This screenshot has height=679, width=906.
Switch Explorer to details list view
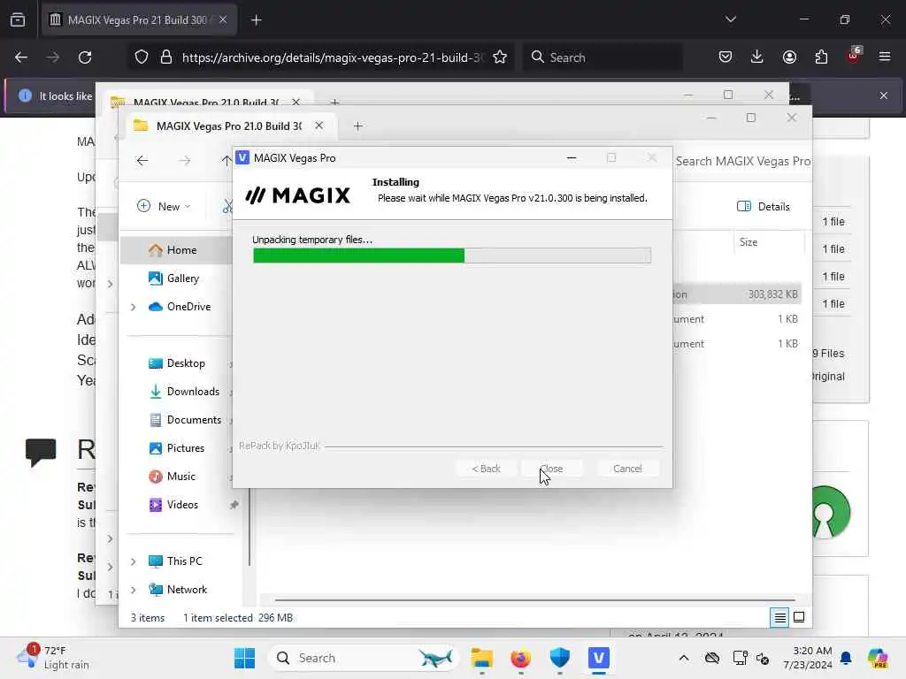click(779, 618)
